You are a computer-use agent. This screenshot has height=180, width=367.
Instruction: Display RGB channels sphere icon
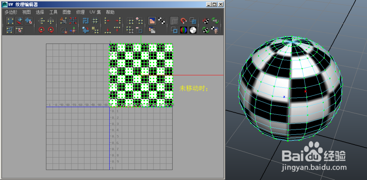(x=184, y=30)
